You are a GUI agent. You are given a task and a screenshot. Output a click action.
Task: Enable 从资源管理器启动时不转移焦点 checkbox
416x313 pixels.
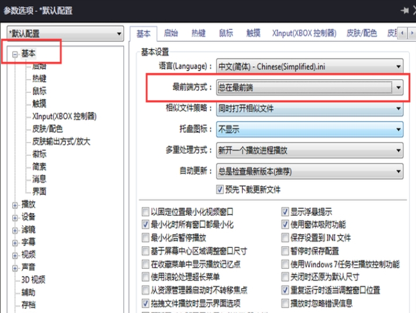pos(145,290)
